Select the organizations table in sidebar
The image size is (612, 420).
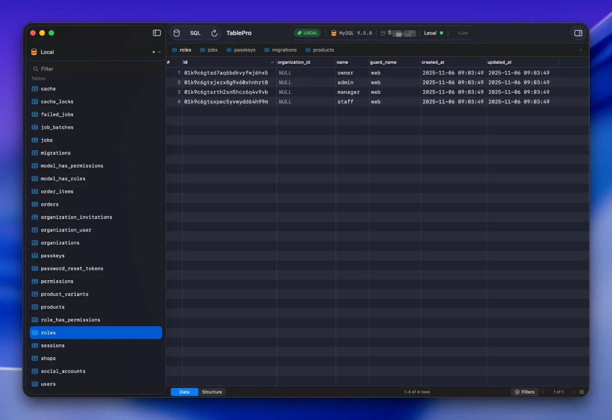[x=61, y=243]
